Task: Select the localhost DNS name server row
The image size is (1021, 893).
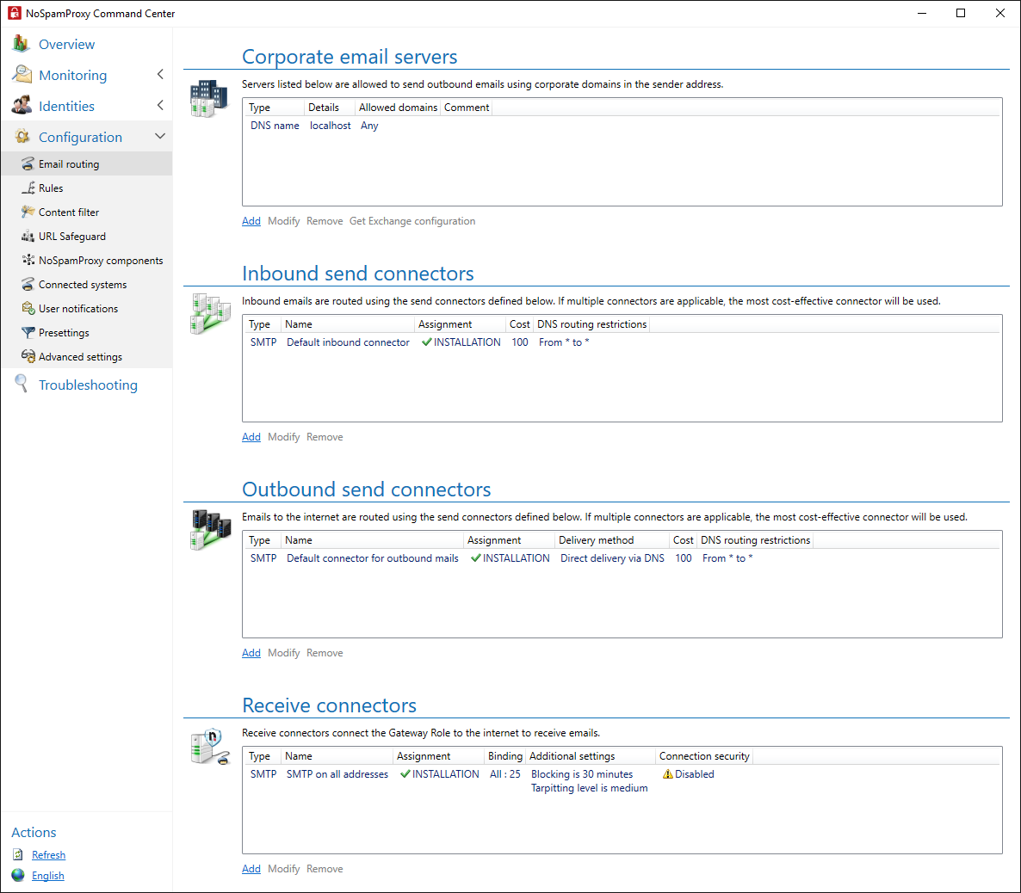Action: pos(622,126)
